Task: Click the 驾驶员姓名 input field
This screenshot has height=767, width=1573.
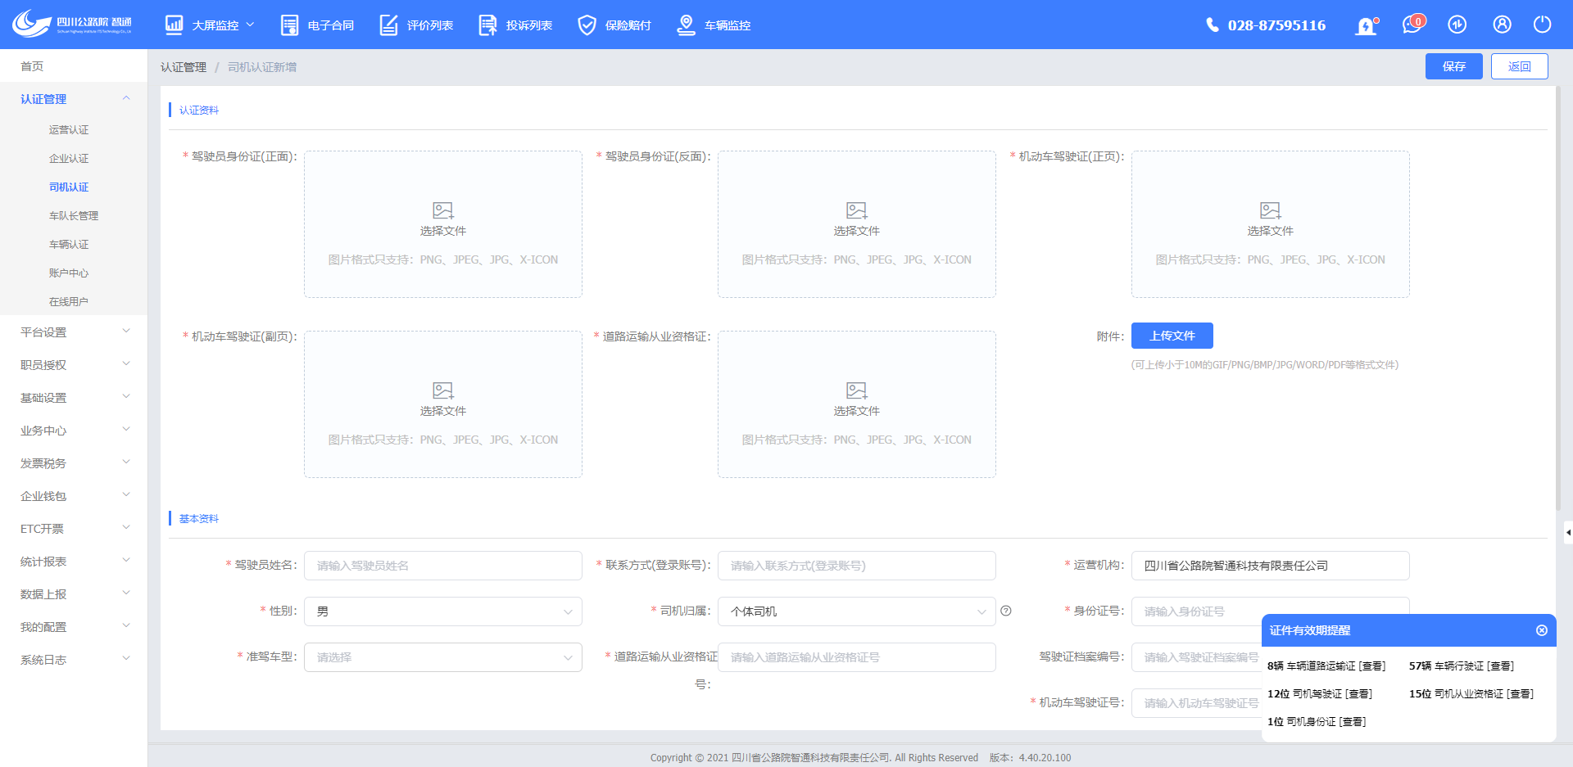Action: tap(442, 566)
